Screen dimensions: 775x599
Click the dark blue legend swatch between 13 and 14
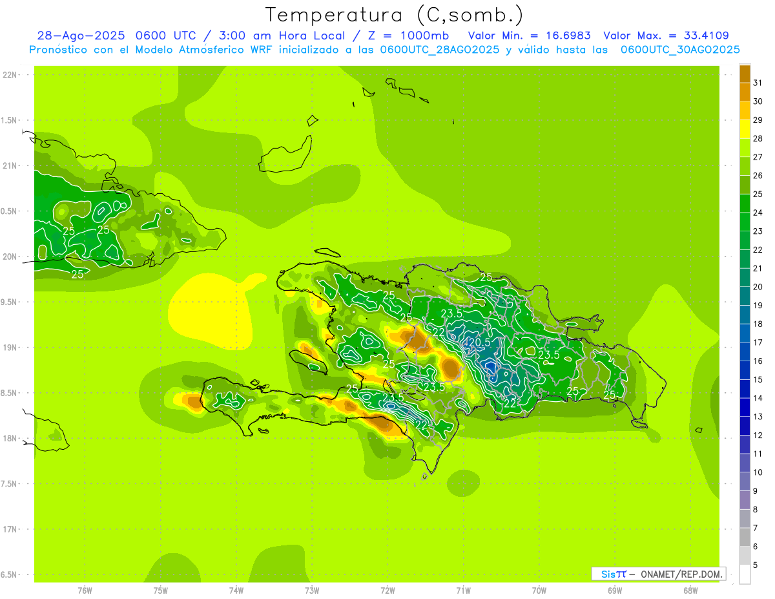click(x=745, y=407)
